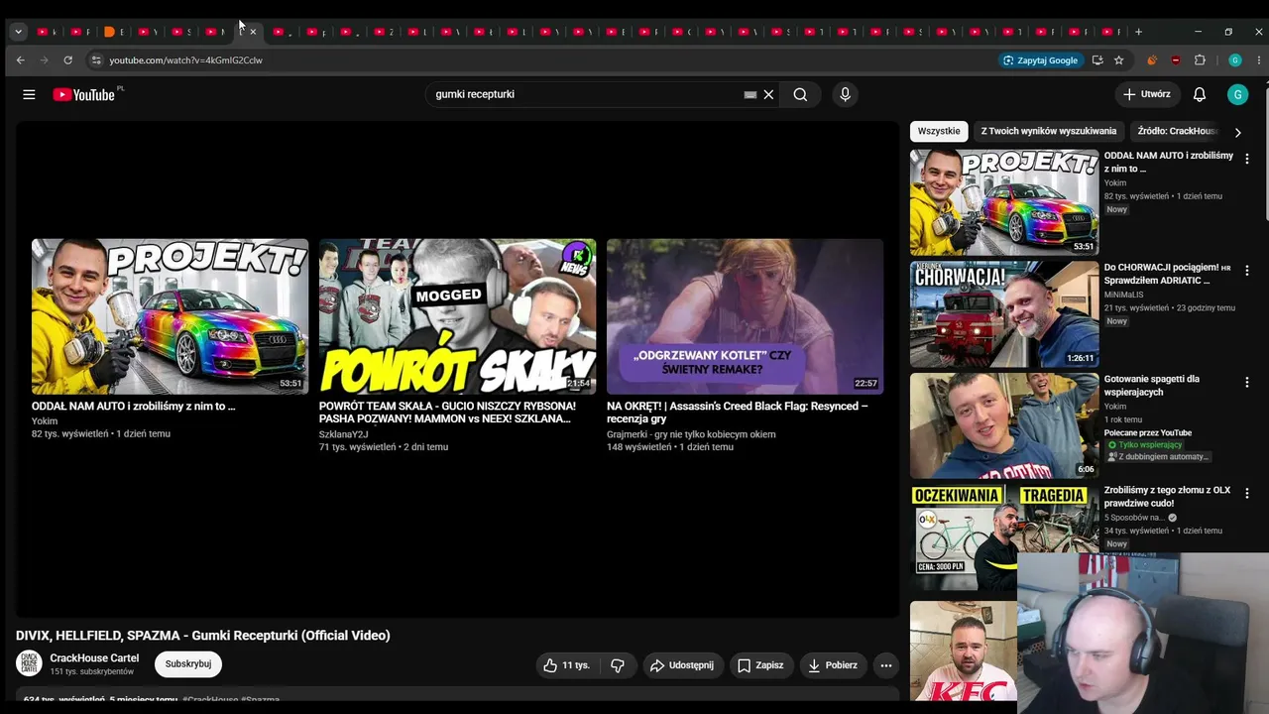1269x714 pixels.
Task: Open options menu for Zrobiliśmy z tego złomu
Action: pyautogui.click(x=1247, y=493)
